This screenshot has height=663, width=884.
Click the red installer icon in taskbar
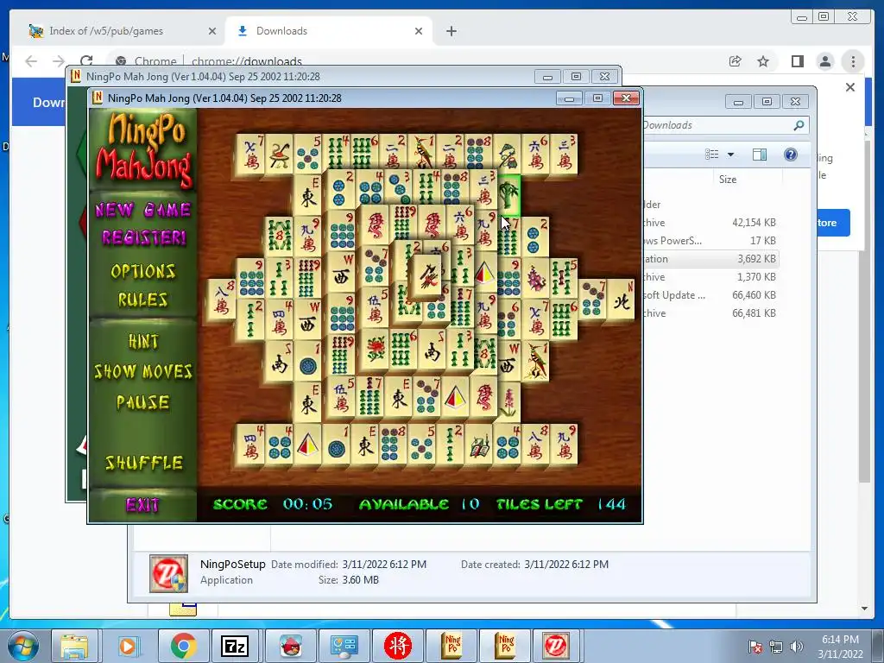click(x=555, y=646)
